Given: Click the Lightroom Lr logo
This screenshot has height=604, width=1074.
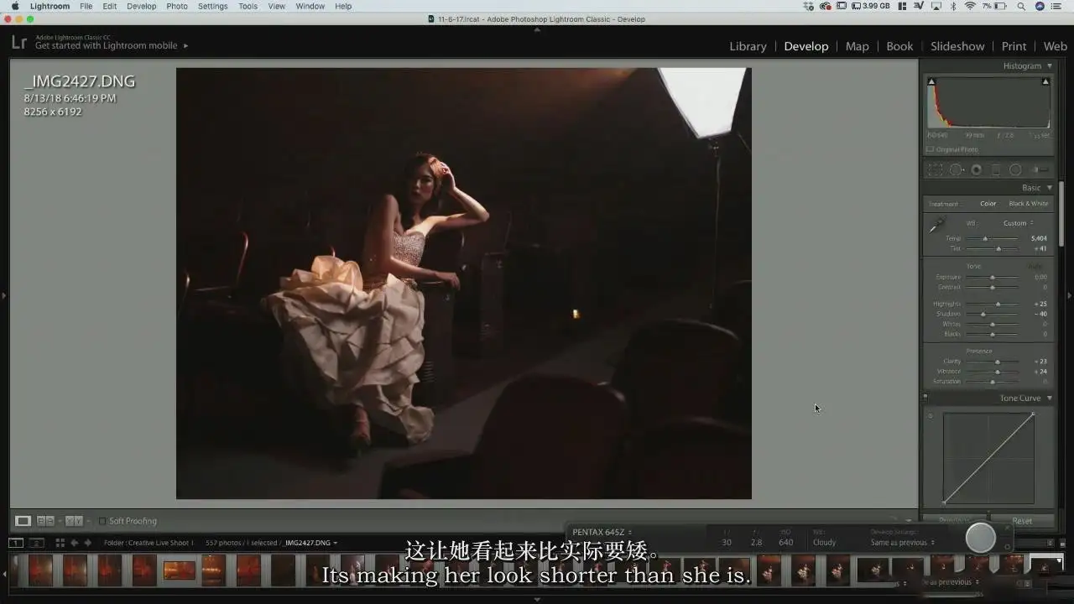Looking at the screenshot, I should [18, 43].
